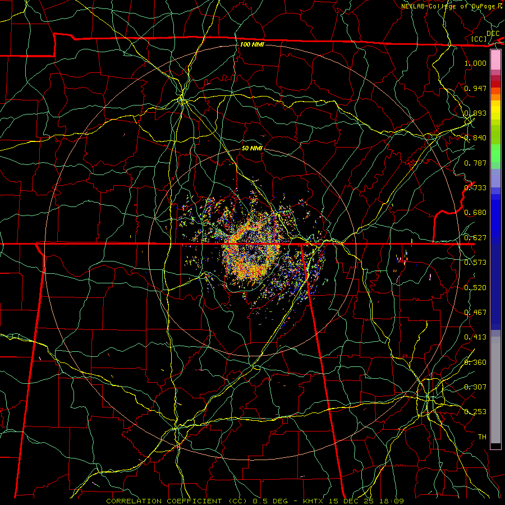
Task: Click the DCC product label above the color scale
Action: (493, 34)
